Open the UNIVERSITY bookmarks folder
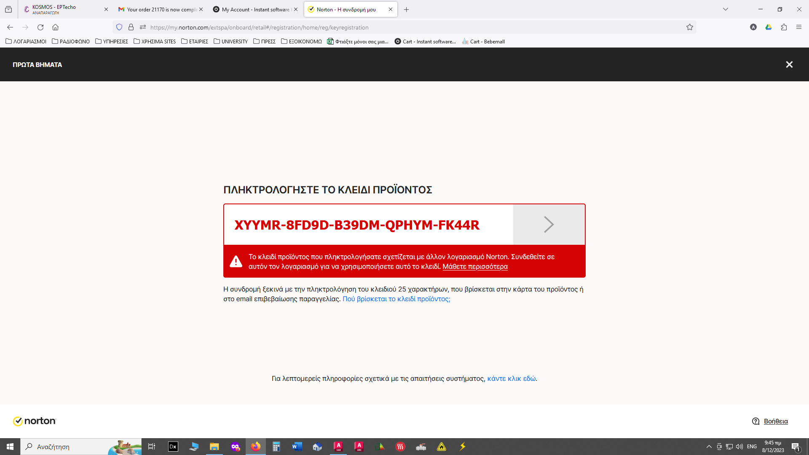 point(230,41)
